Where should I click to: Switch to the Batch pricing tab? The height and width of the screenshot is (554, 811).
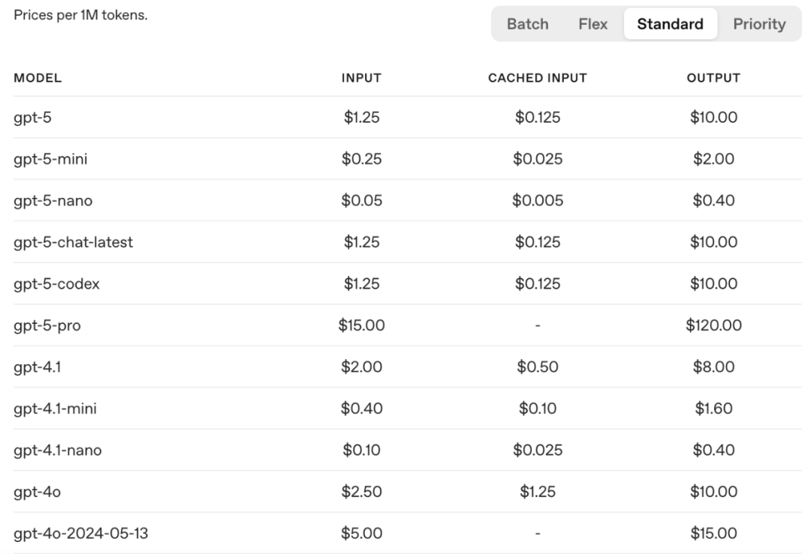coord(527,24)
